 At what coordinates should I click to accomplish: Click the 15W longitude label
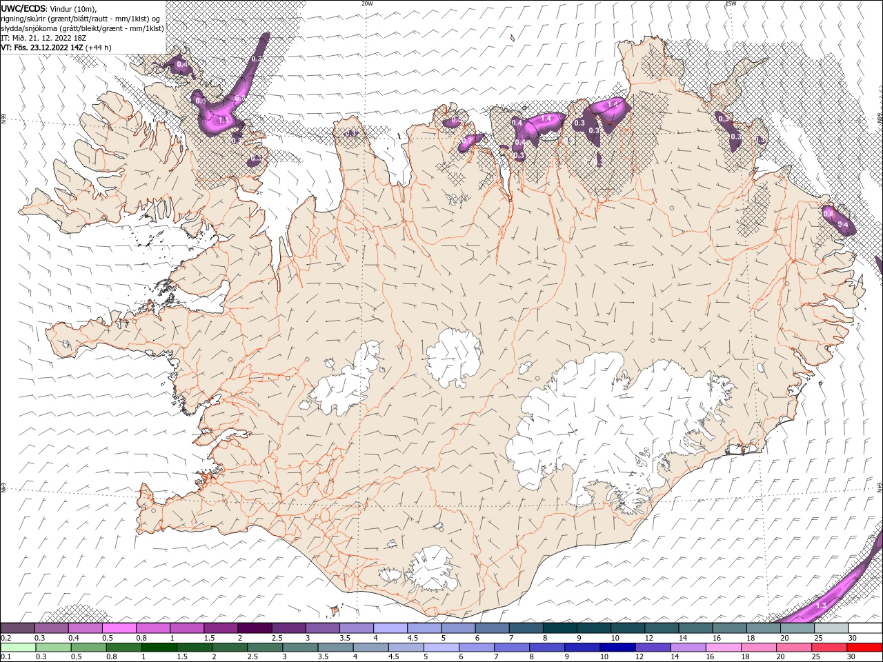point(731,3)
